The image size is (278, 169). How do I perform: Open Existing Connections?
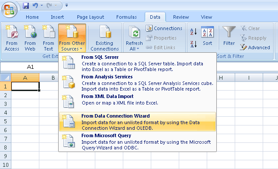(x=104, y=38)
